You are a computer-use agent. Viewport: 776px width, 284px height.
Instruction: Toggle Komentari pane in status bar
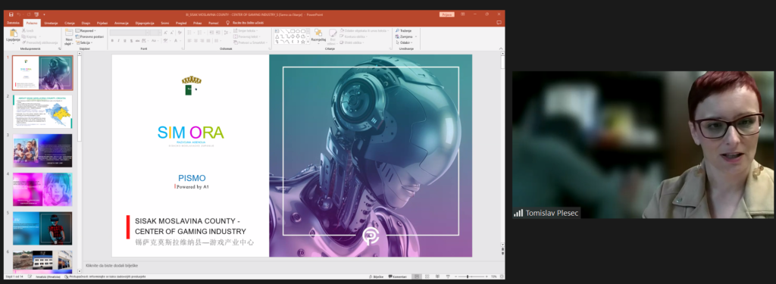point(397,276)
